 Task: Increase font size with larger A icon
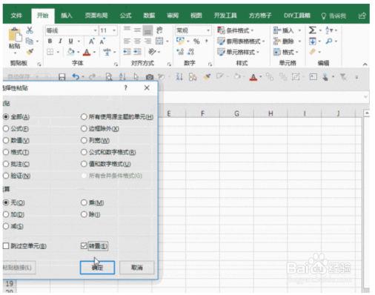point(92,41)
